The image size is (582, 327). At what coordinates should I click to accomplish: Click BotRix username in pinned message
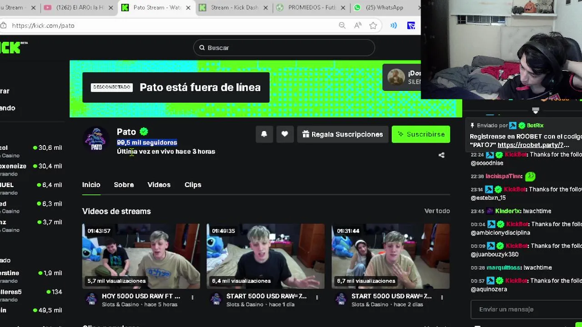(535, 125)
